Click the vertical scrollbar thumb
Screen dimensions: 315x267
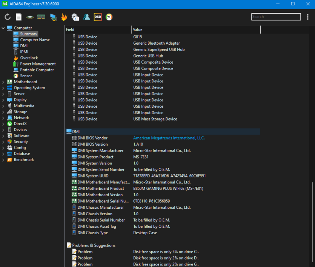coord(312,222)
